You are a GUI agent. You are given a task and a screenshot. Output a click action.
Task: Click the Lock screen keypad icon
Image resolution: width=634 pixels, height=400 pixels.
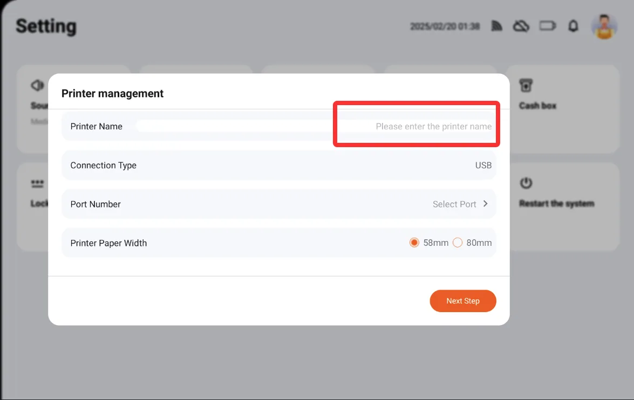coord(37,184)
